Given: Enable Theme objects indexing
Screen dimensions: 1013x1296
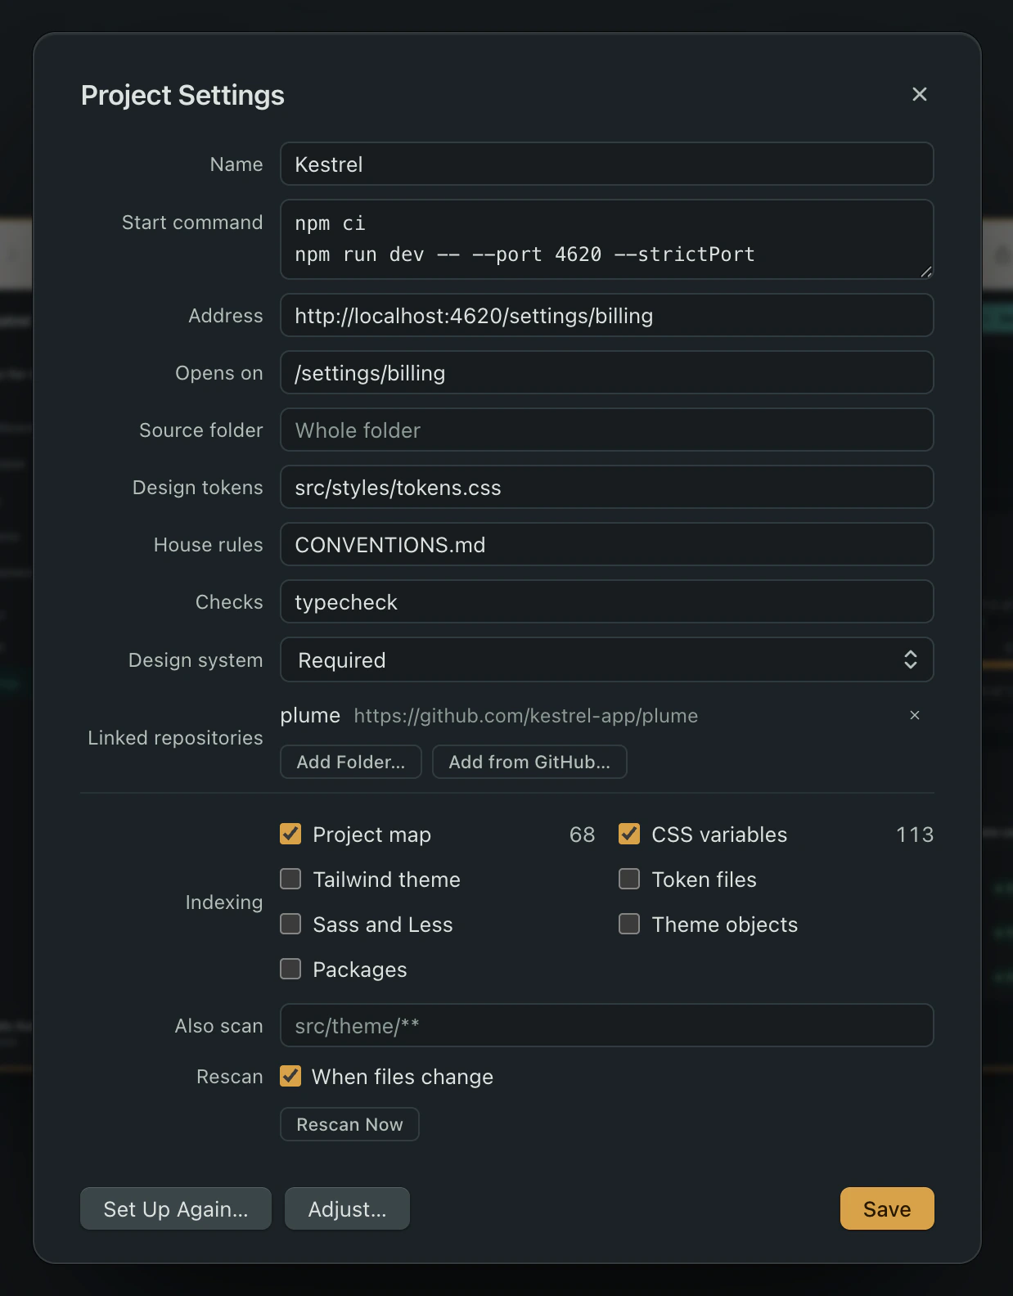Looking at the screenshot, I should 629,924.
